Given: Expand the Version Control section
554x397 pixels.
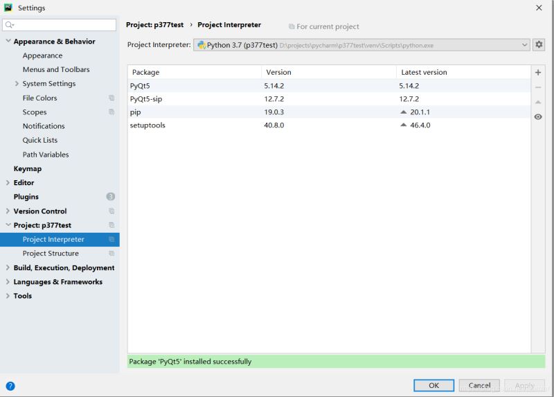Looking at the screenshot, I should pyautogui.click(x=8, y=211).
